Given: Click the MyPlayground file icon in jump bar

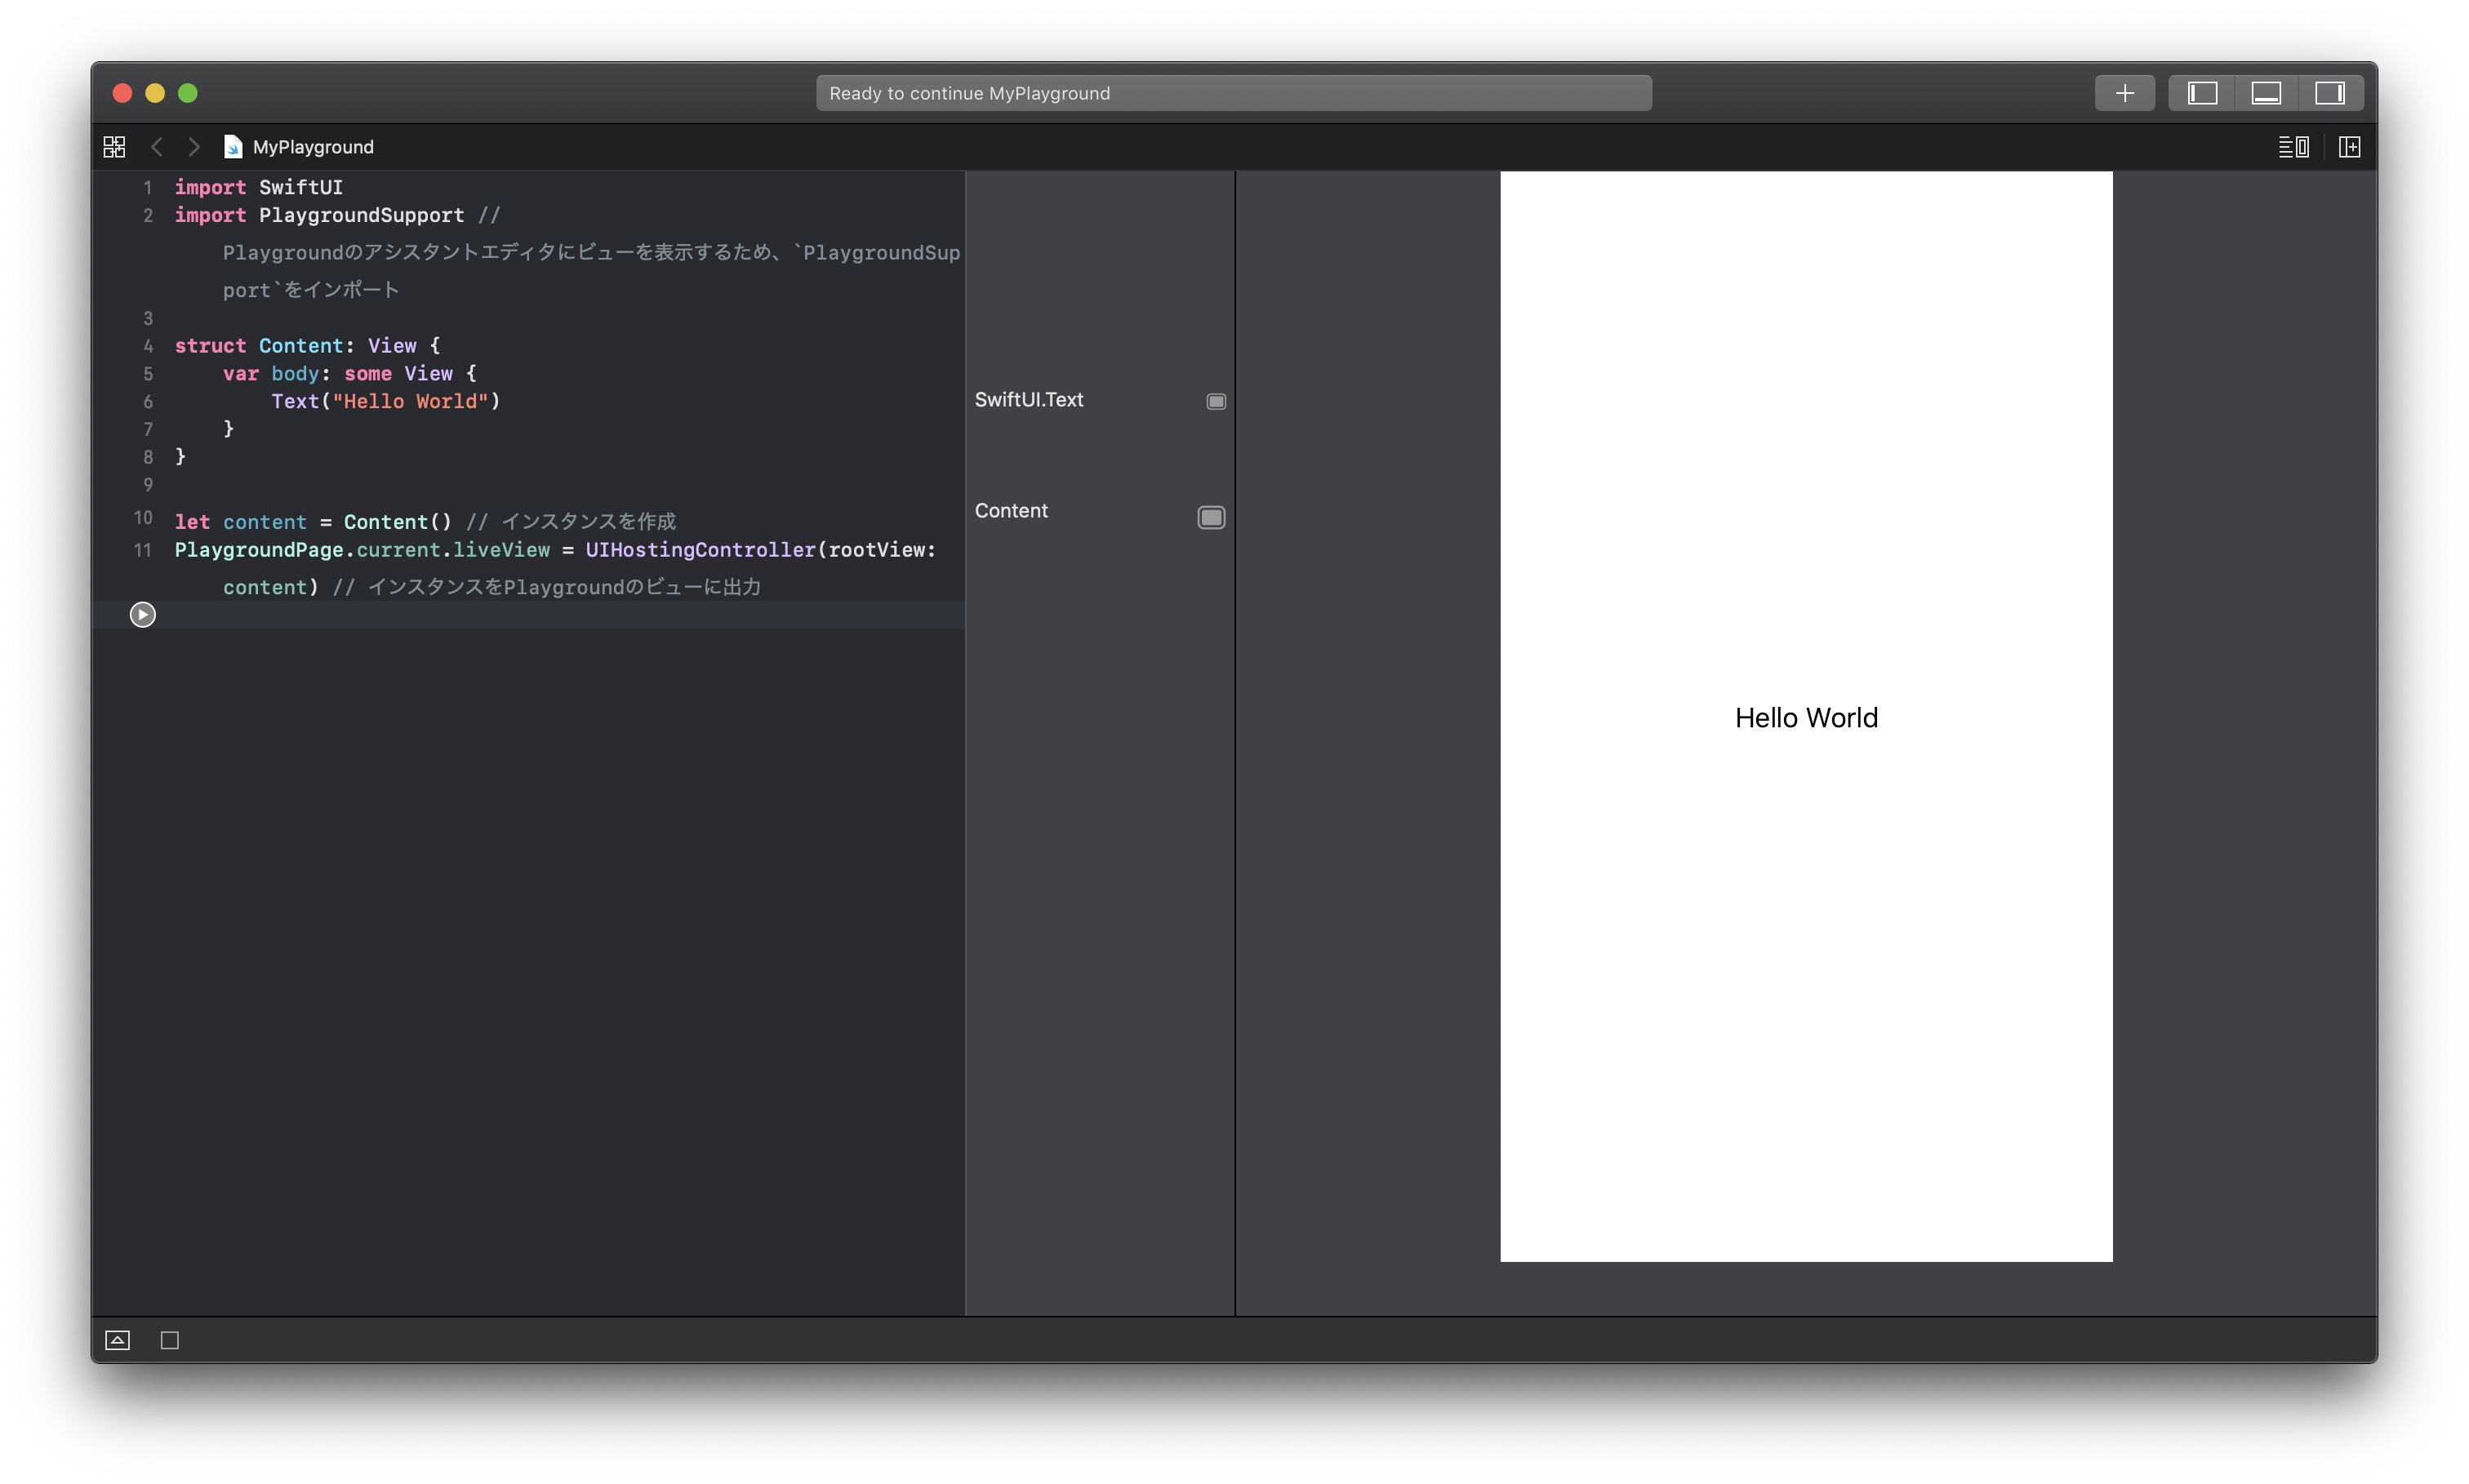Looking at the screenshot, I should tap(233, 147).
